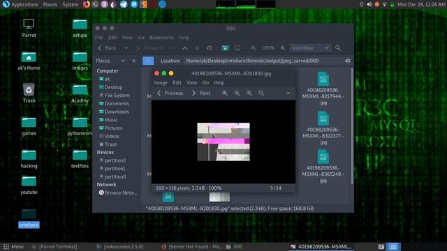Screen dimensions: 447x251
Task: Close the Places sidebar
Action: pyautogui.click(x=133, y=61)
